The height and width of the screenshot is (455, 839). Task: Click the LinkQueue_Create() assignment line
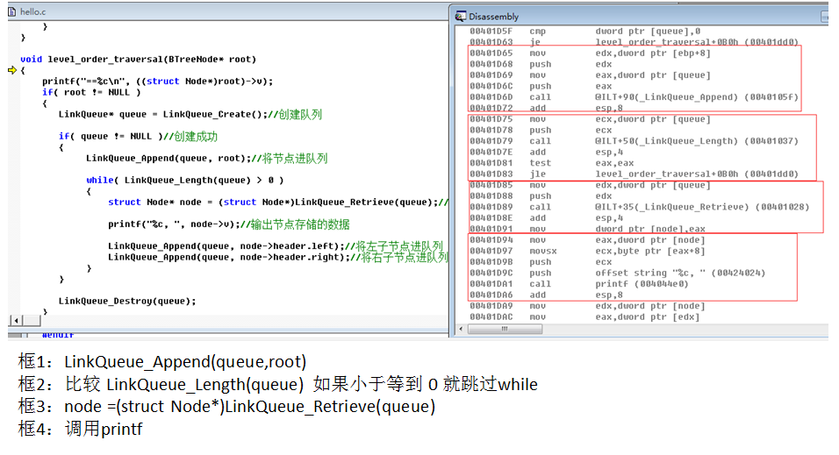pyautogui.click(x=190, y=115)
